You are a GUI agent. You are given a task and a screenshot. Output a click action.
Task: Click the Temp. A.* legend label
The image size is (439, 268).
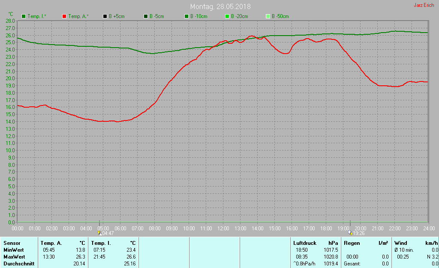tap(78, 16)
